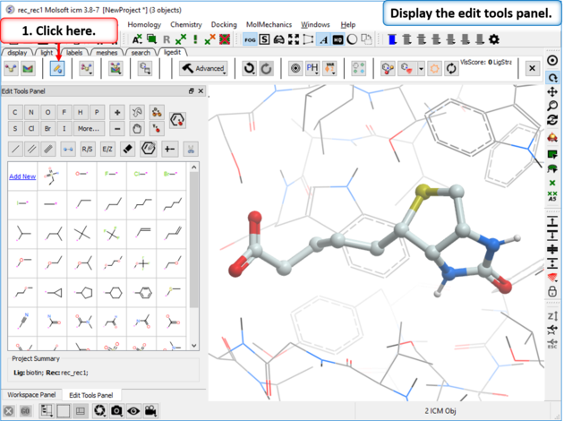564x421 pixels.
Task: Toggle the FOG display button
Action: (250, 39)
